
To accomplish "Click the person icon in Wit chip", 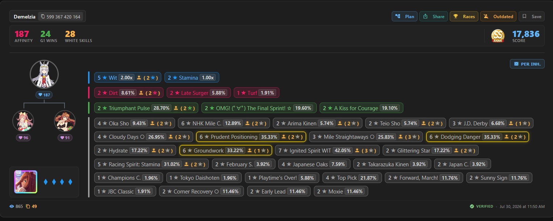I will 139,78.
